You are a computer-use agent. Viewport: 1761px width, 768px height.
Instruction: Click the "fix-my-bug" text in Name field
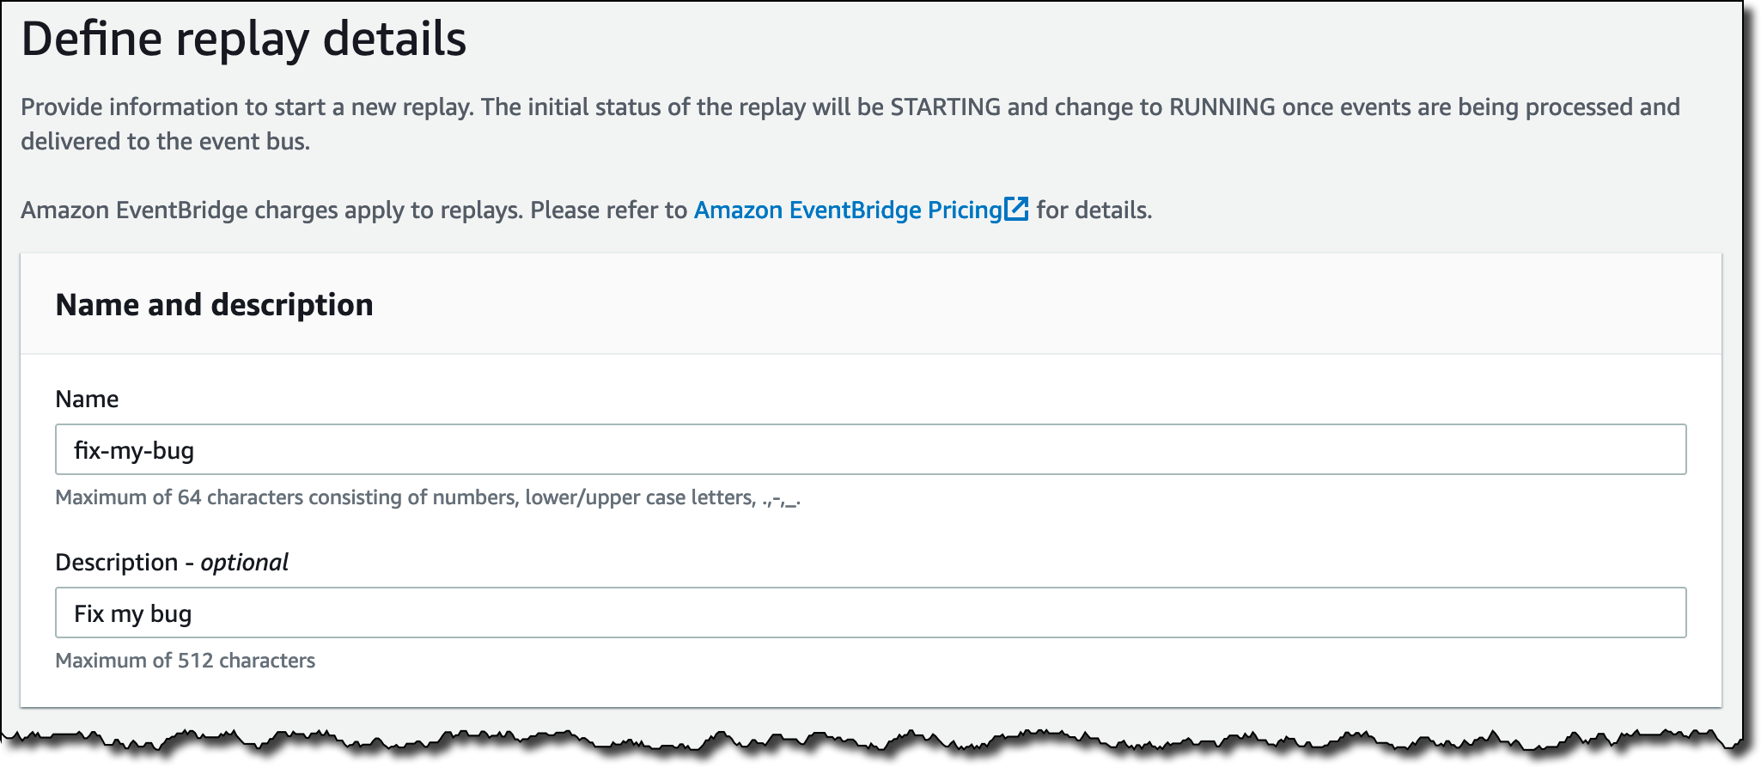134,450
